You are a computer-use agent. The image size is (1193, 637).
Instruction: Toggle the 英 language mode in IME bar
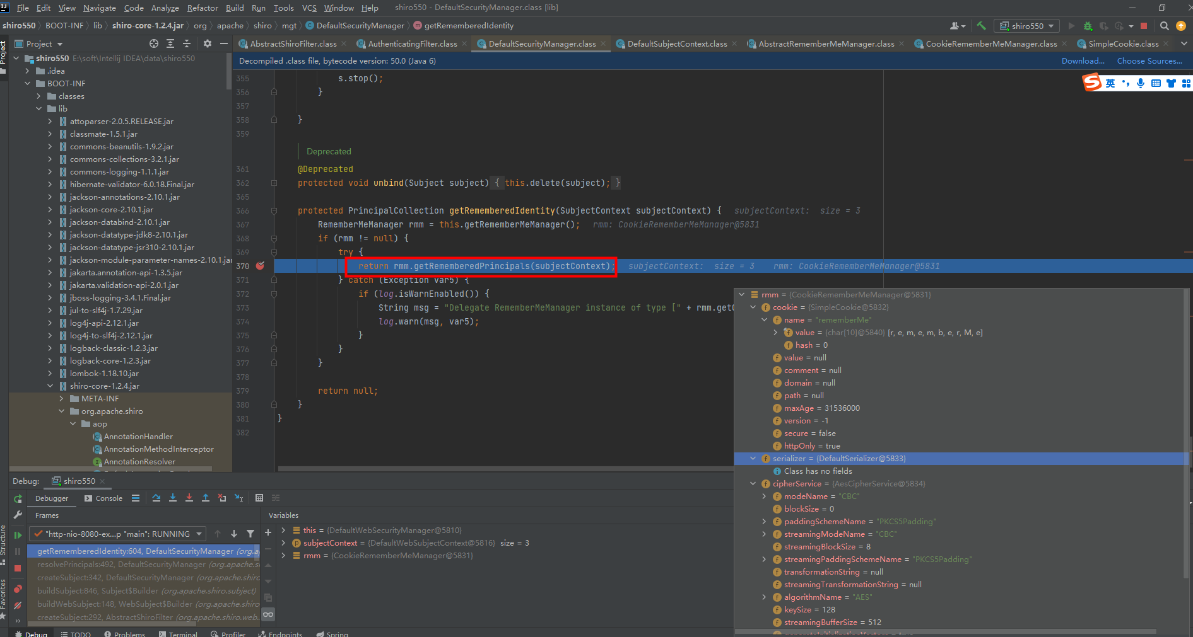[x=1110, y=83]
